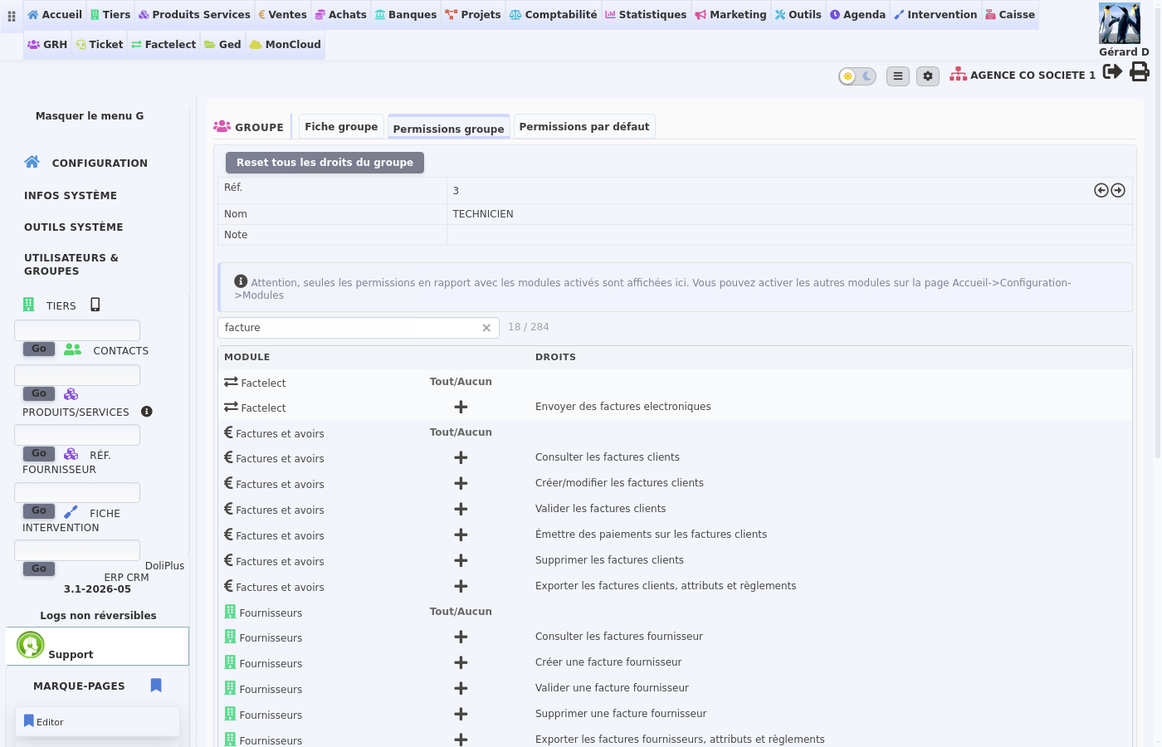Open Projets top menu
Image resolution: width=1162 pixels, height=747 pixels.
click(473, 15)
